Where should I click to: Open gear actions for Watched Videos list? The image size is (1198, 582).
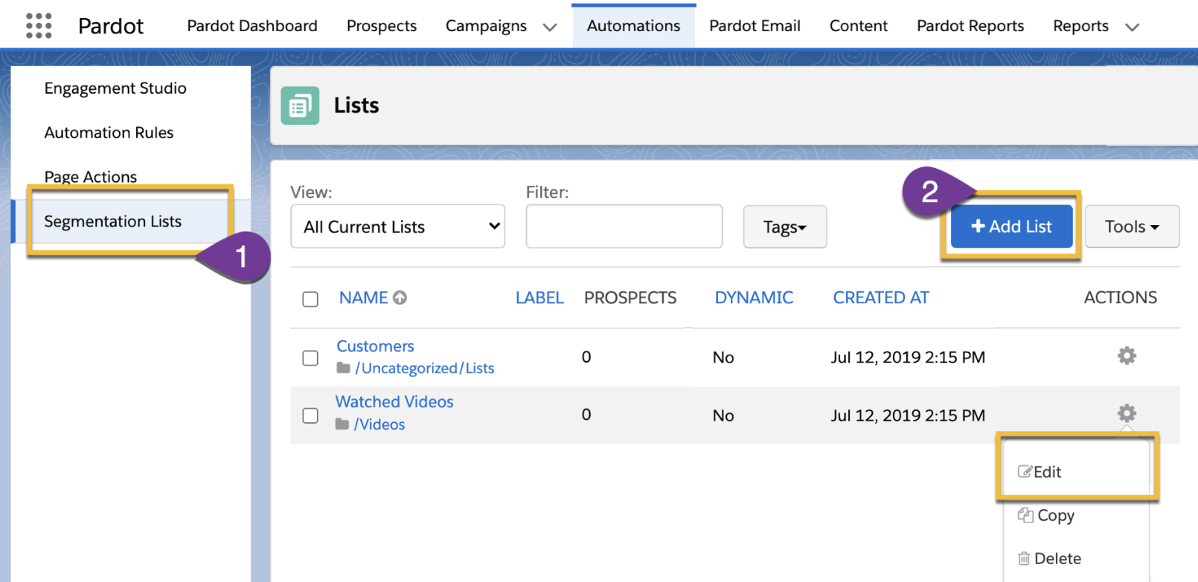point(1127,413)
